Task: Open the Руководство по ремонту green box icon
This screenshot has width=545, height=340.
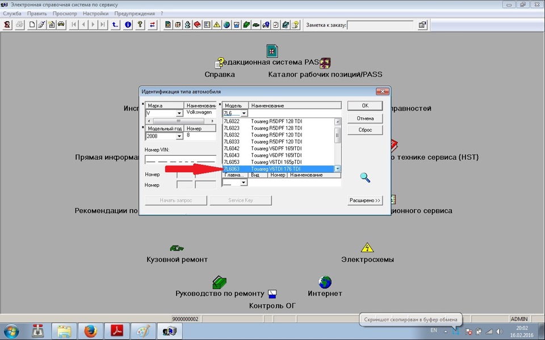Action: point(219,282)
